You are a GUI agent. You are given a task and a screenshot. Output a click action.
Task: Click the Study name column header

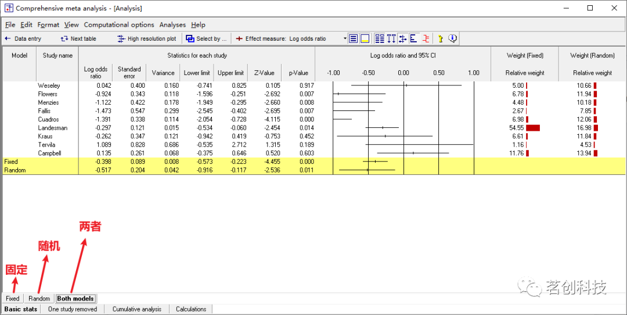coord(57,56)
